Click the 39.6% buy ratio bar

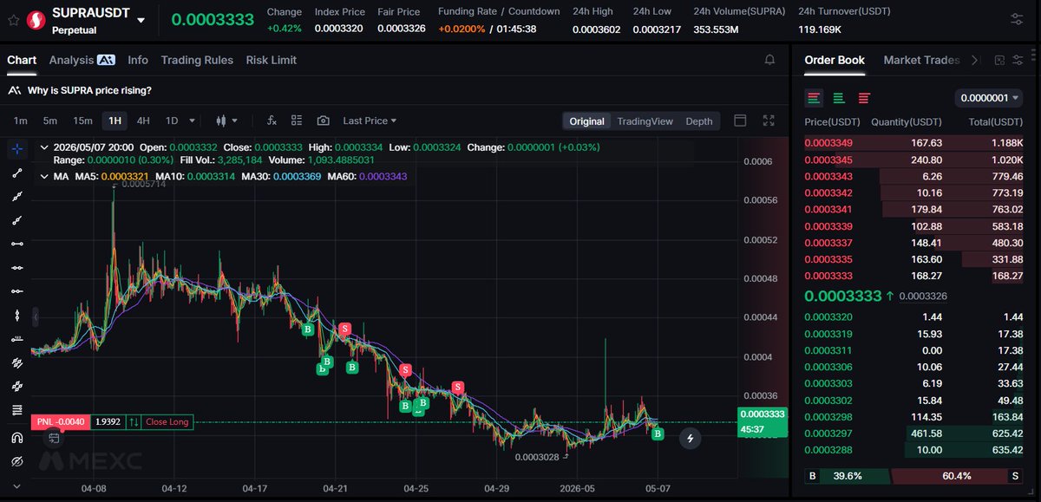pos(848,476)
